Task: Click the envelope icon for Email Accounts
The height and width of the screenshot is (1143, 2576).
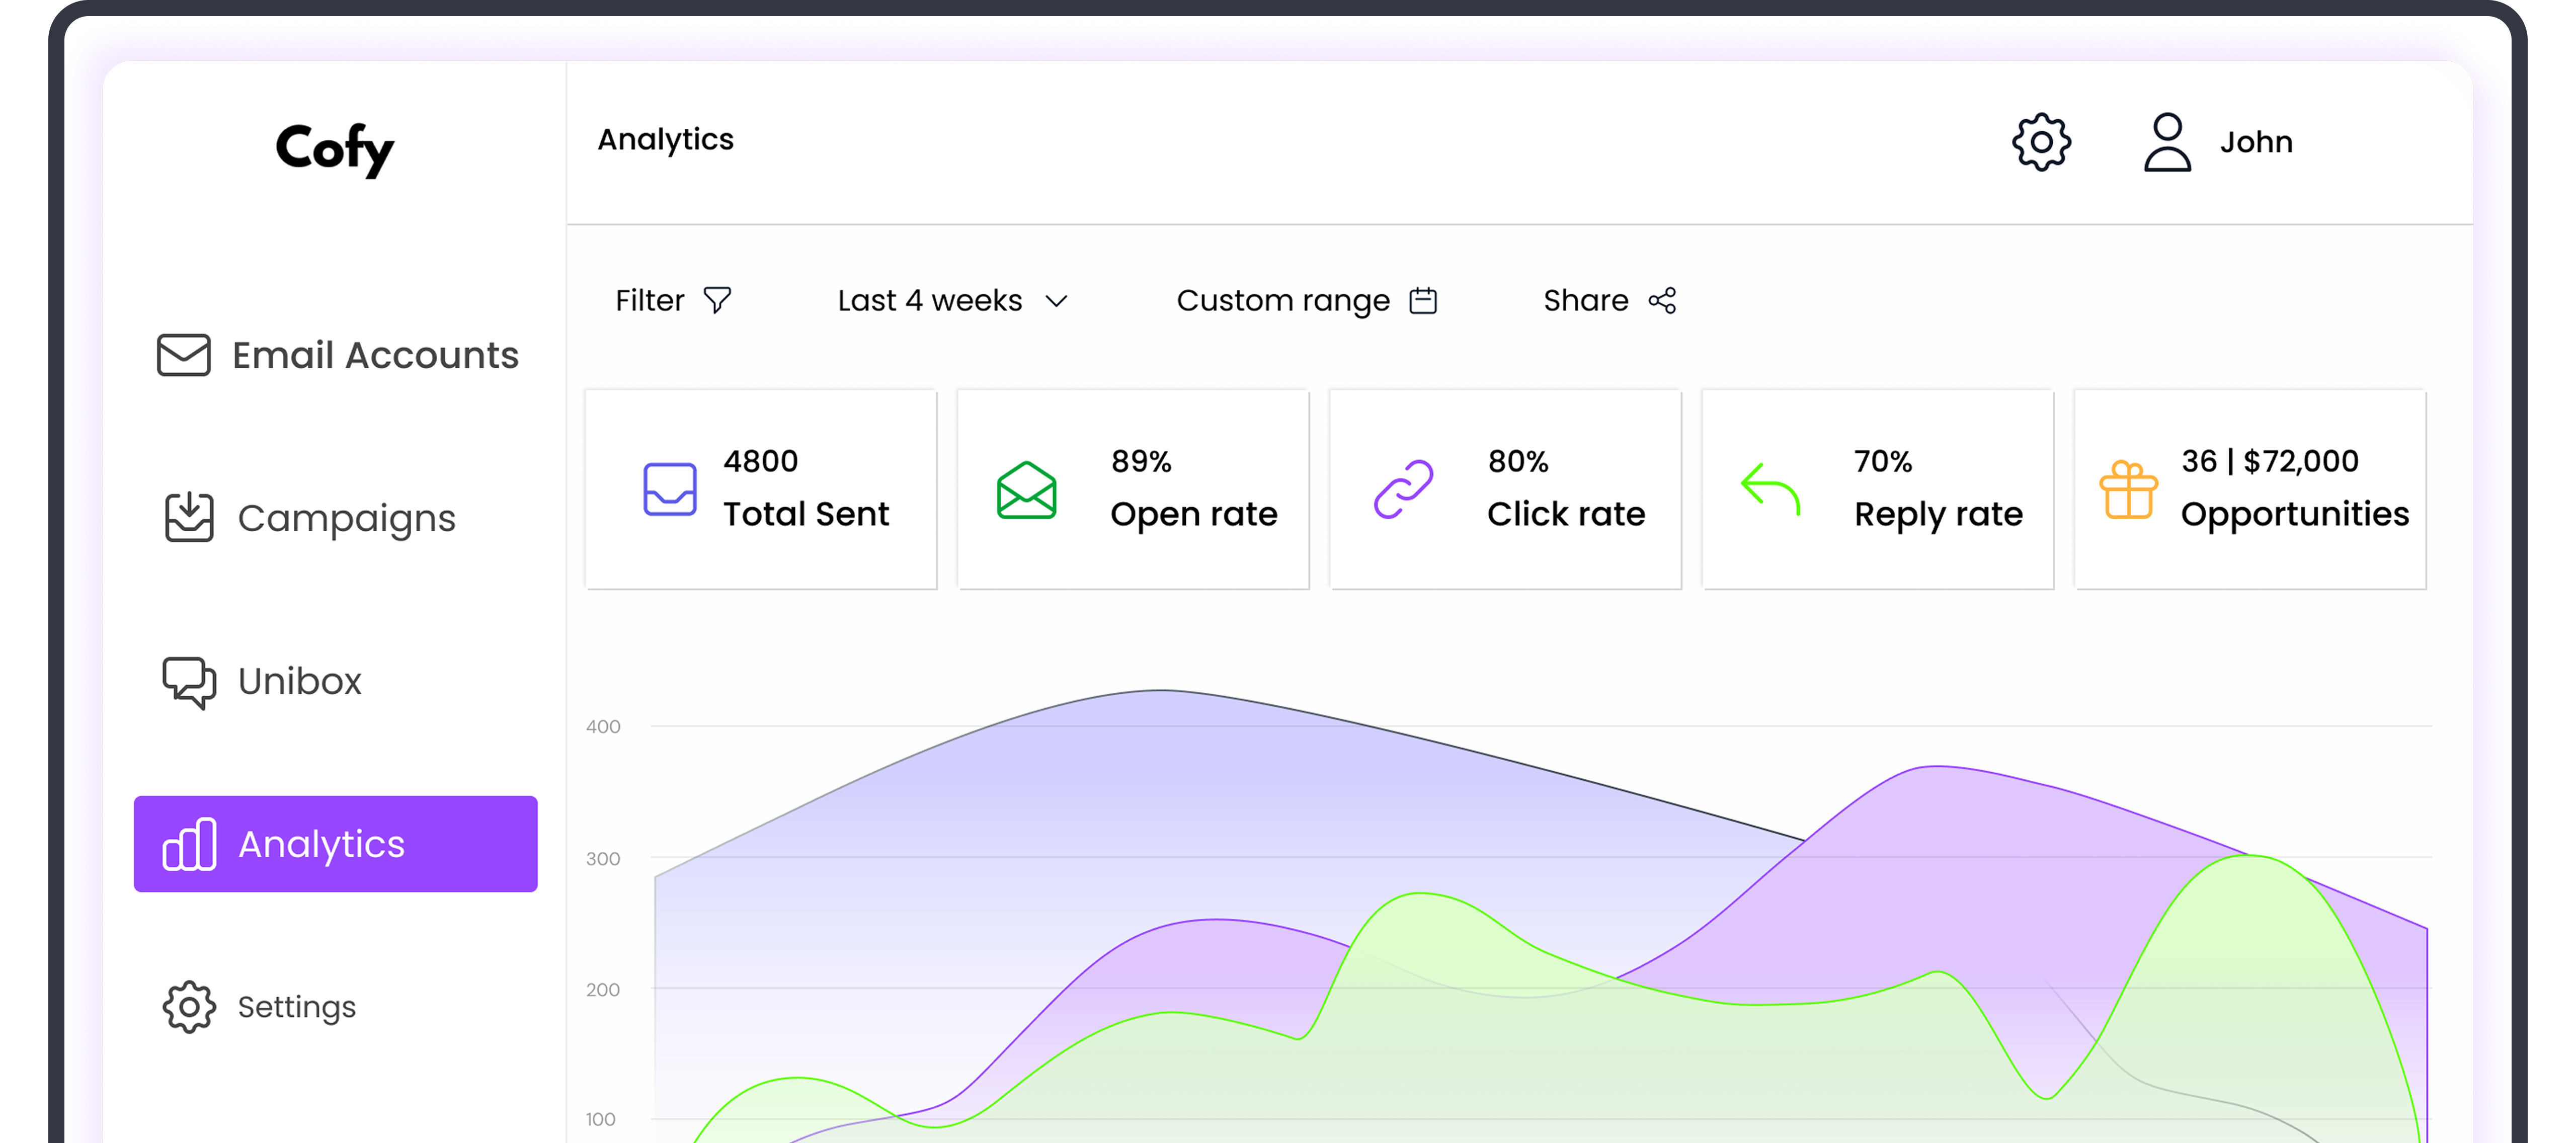Action: [184, 355]
